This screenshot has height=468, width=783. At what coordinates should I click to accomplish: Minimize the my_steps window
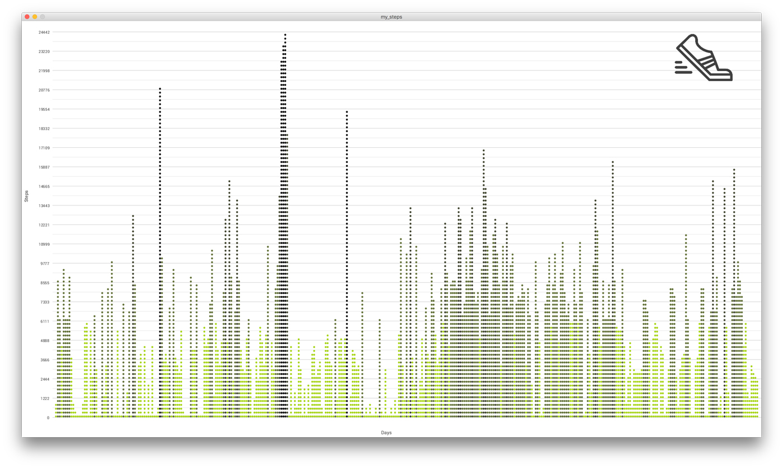point(35,17)
